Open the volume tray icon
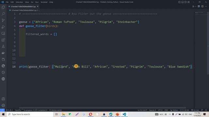 coord(186,114)
